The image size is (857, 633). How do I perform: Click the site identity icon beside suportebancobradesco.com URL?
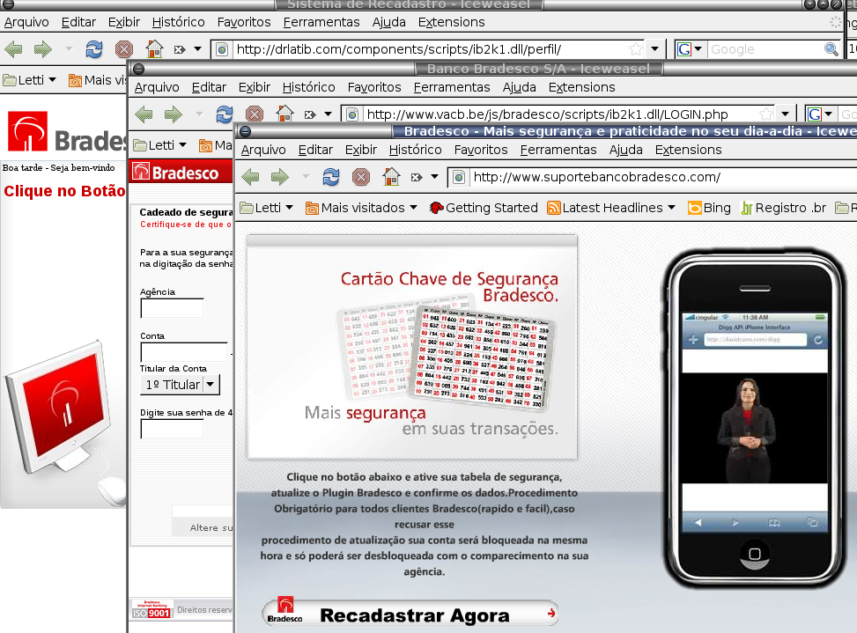pos(459,177)
